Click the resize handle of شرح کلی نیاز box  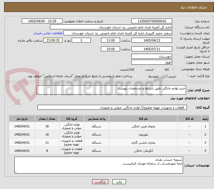point(38,93)
